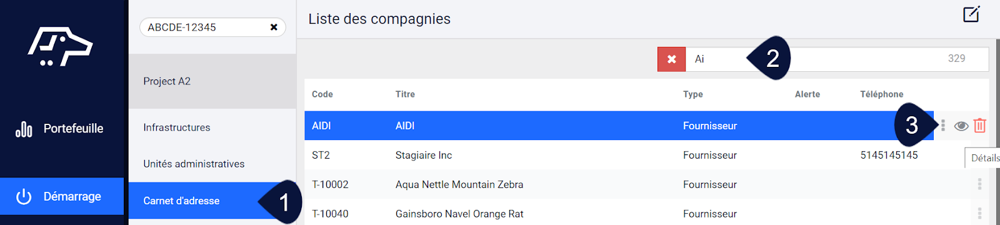
Task: Select the Stagiaire Inc row
Action: (x=646, y=155)
